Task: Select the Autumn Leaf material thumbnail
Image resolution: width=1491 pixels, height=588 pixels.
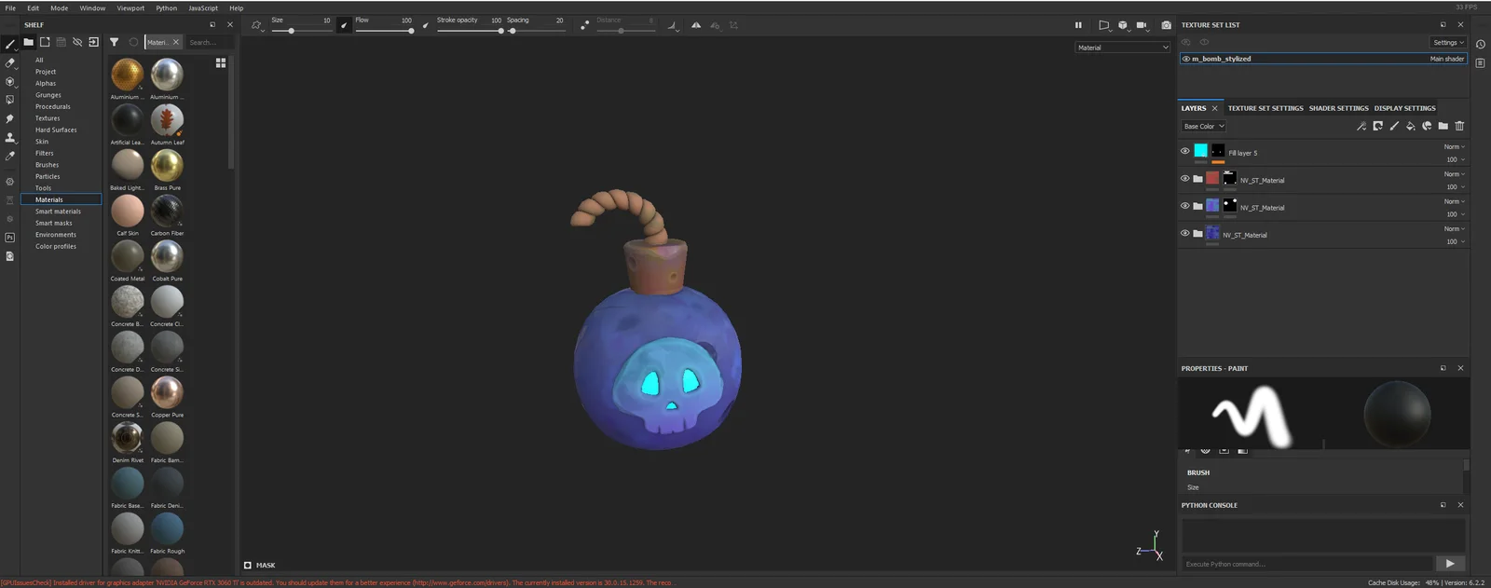Action: 167,120
